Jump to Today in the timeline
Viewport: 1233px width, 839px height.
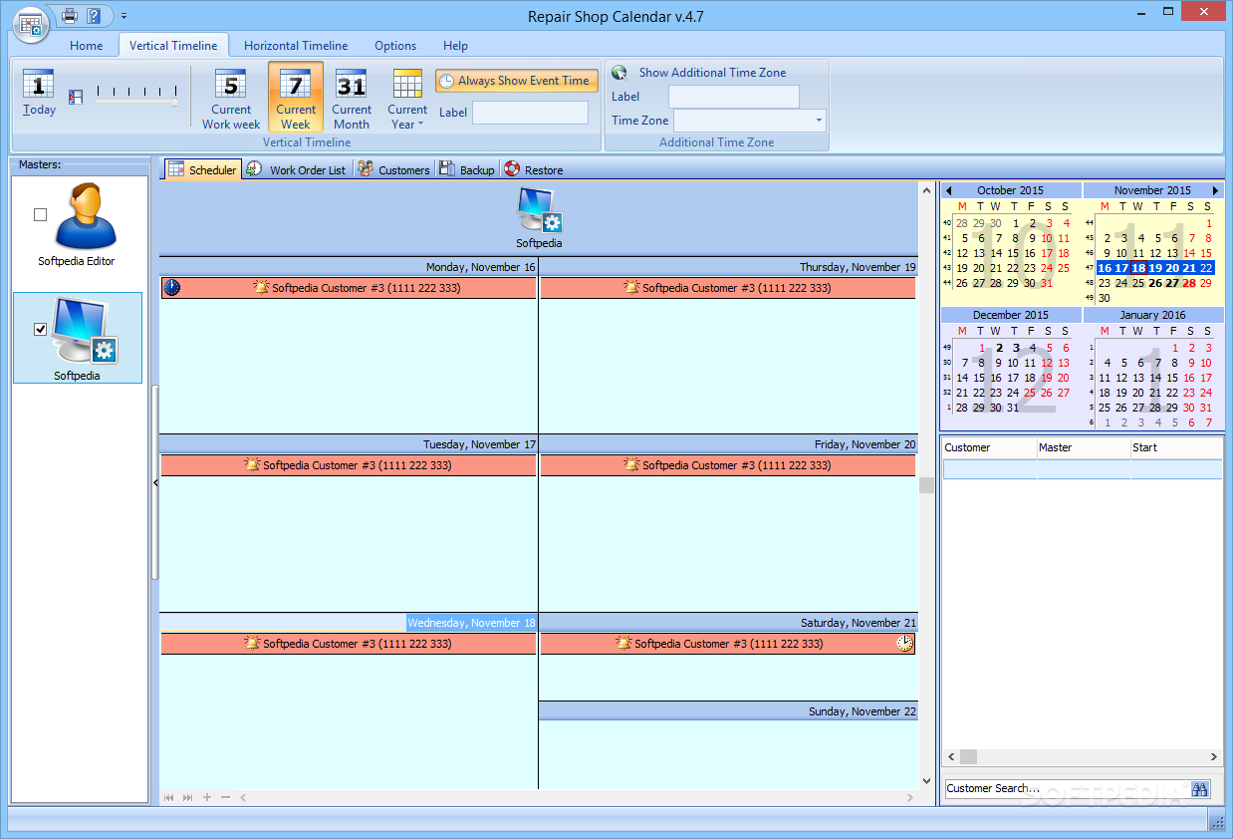39,94
